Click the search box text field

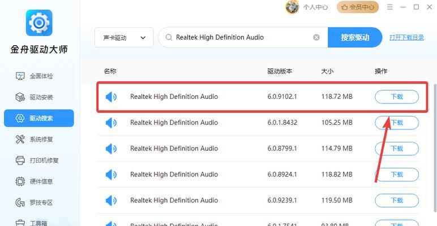point(242,37)
